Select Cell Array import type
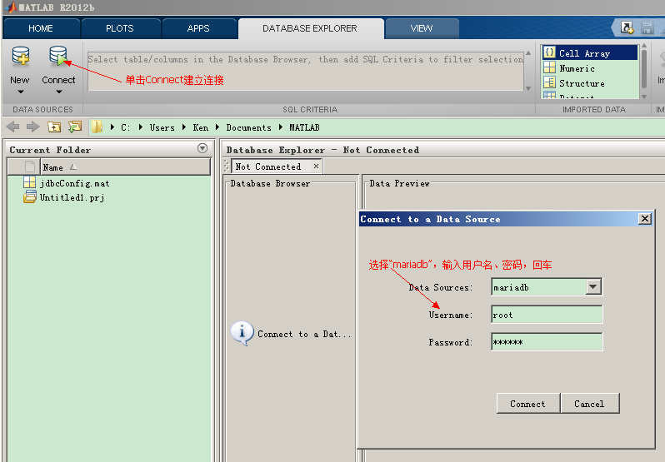Viewport: 665px width, 462px height. tap(590, 53)
